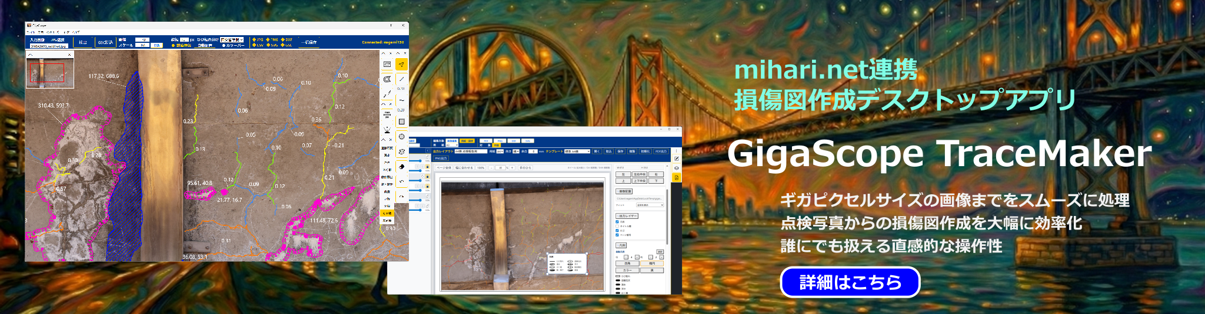This screenshot has height=314, width=1205.
Task: Click the 検出 button in GigaScope toolbar
Action: [83, 42]
